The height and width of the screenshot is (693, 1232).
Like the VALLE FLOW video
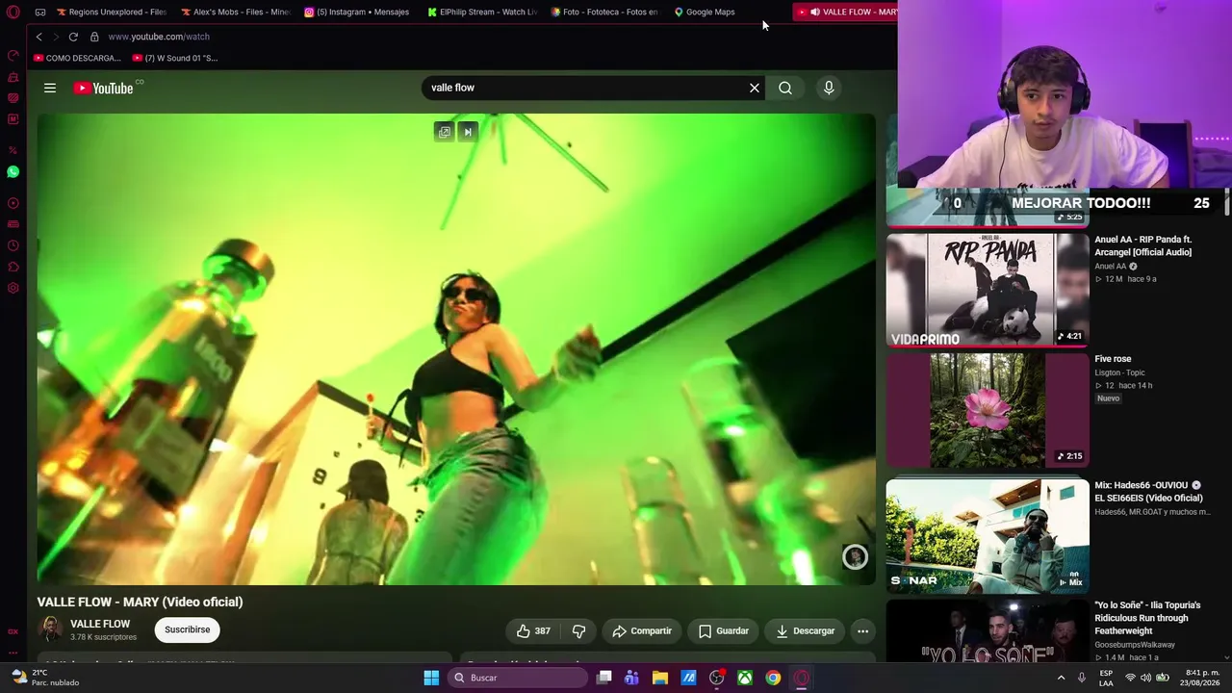tap(533, 631)
